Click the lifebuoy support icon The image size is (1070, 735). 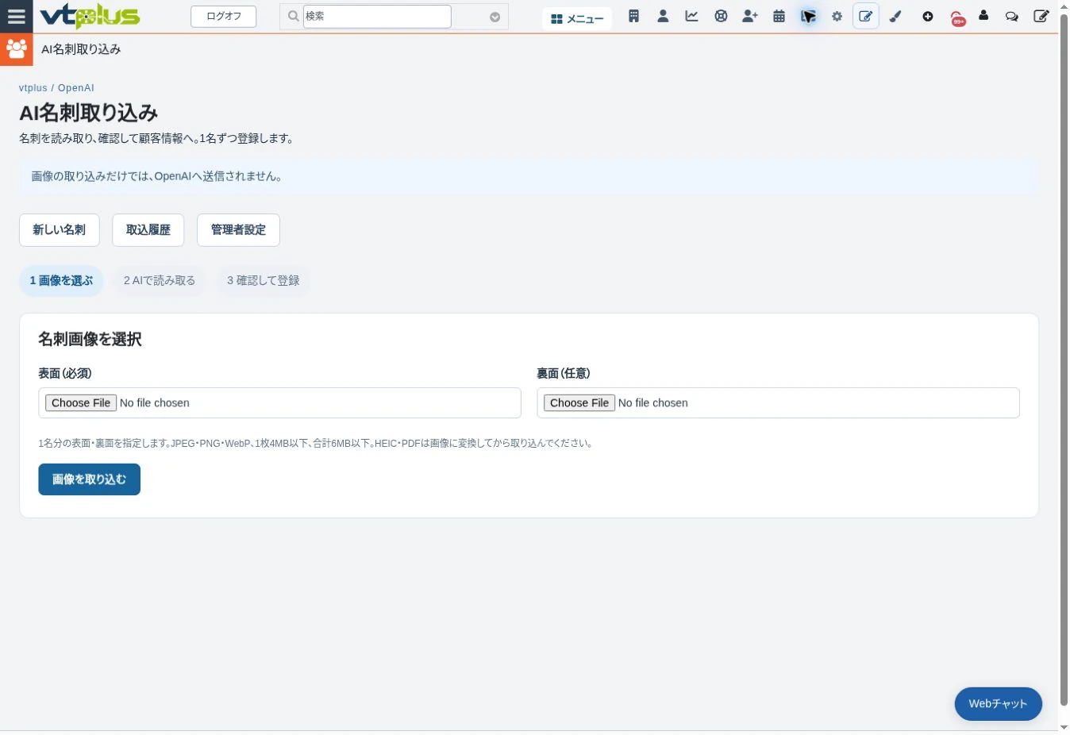[721, 16]
